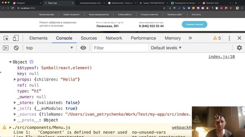245x137 pixels.
Task: Open the Default levels dropdown
Action: tap(166, 48)
